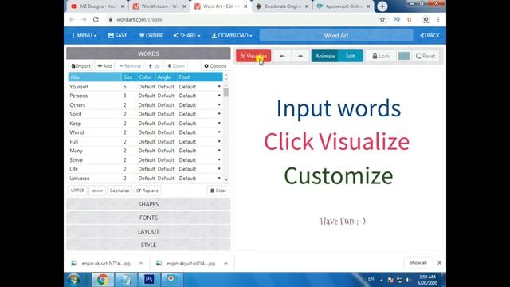This screenshot has width=510, height=287.
Task: Open font dropdown for World row
Action: [219, 132]
